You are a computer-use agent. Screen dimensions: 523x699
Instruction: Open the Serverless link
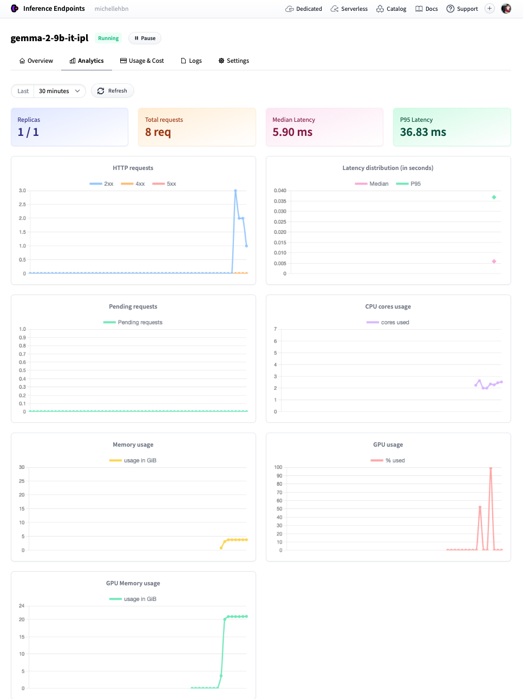349,9
